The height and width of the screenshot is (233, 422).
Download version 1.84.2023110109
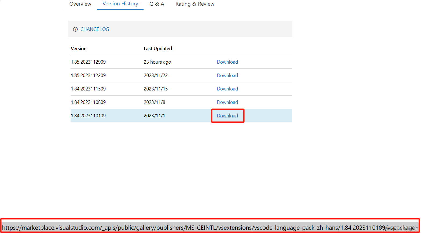pyautogui.click(x=227, y=116)
